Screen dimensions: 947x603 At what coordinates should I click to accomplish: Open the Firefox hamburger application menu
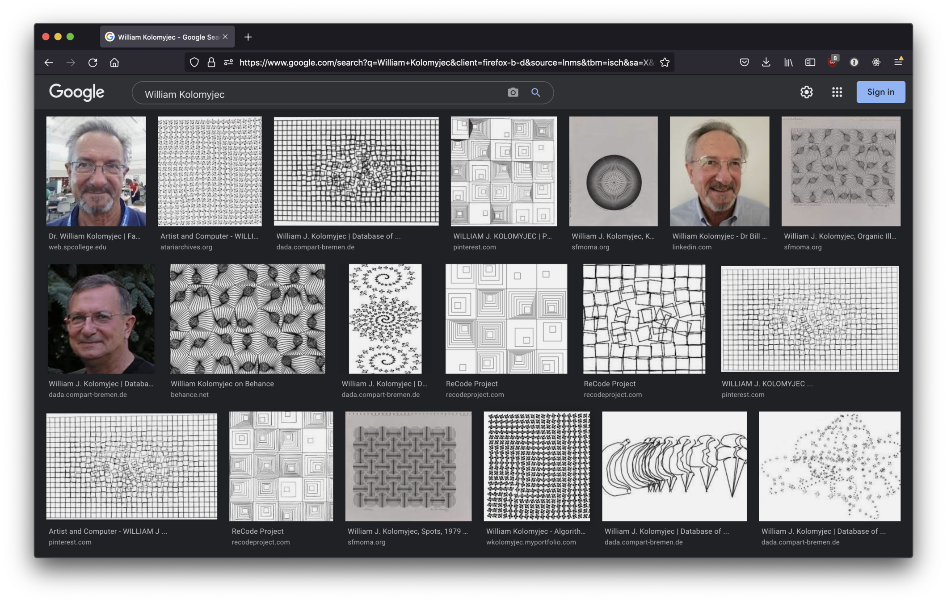click(x=898, y=63)
